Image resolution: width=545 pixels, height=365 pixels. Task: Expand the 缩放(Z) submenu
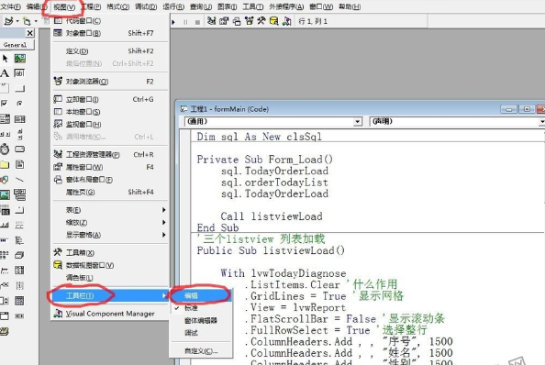click(110, 222)
